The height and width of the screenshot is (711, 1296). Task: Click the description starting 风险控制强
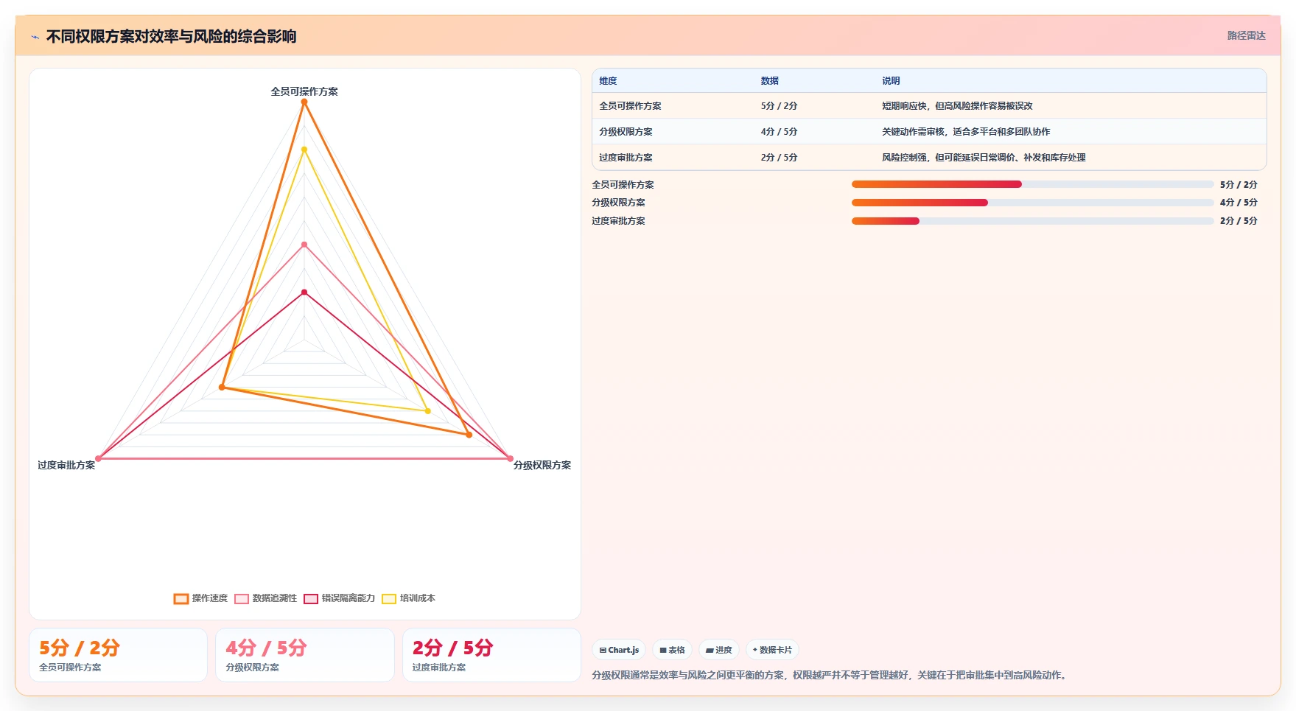(984, 158)
